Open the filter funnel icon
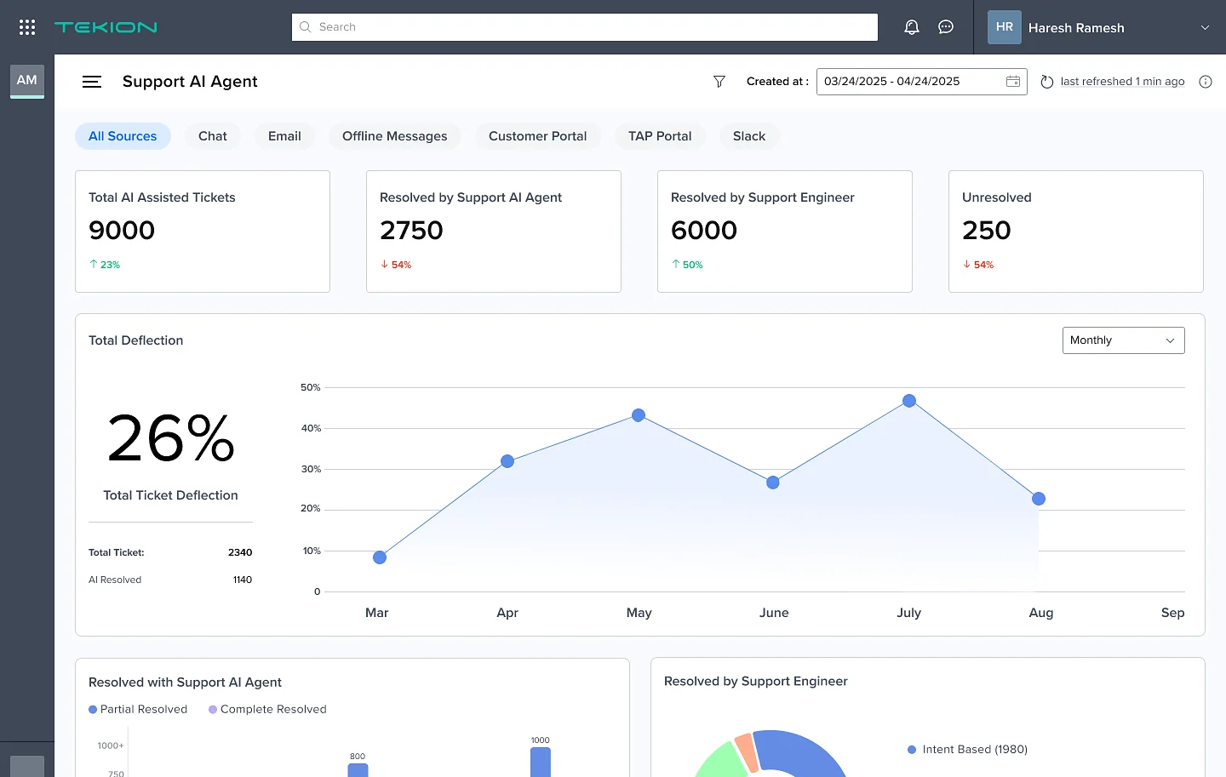Image resolution: width=1226 pixels, height=777 pixels. [719, 82]
